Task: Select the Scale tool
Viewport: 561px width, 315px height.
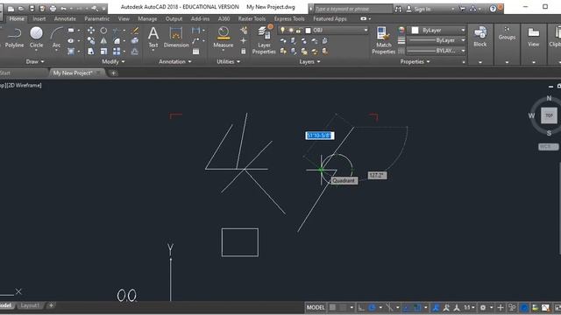Action: tap(103, 52)
